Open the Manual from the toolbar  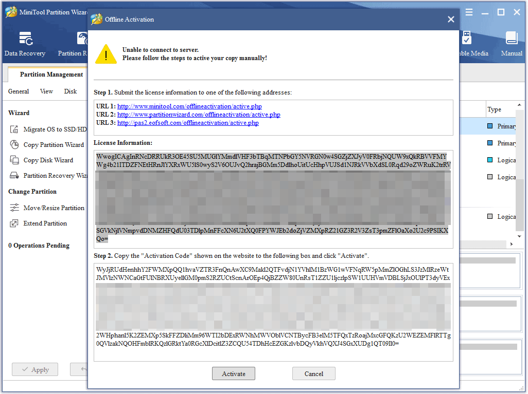tap(512, 44)
